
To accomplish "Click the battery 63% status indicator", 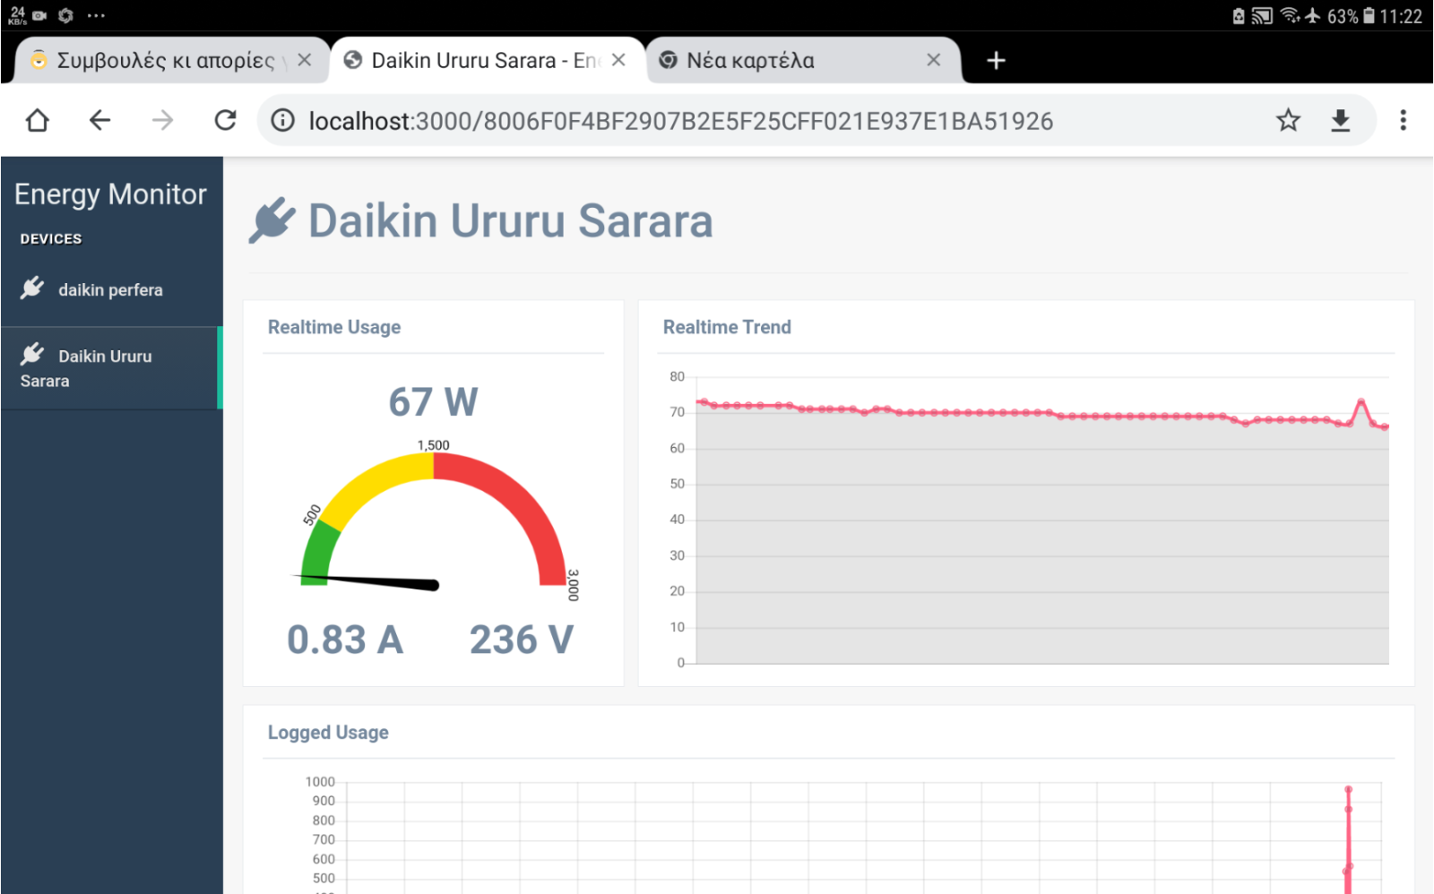I will [1351, 16].
